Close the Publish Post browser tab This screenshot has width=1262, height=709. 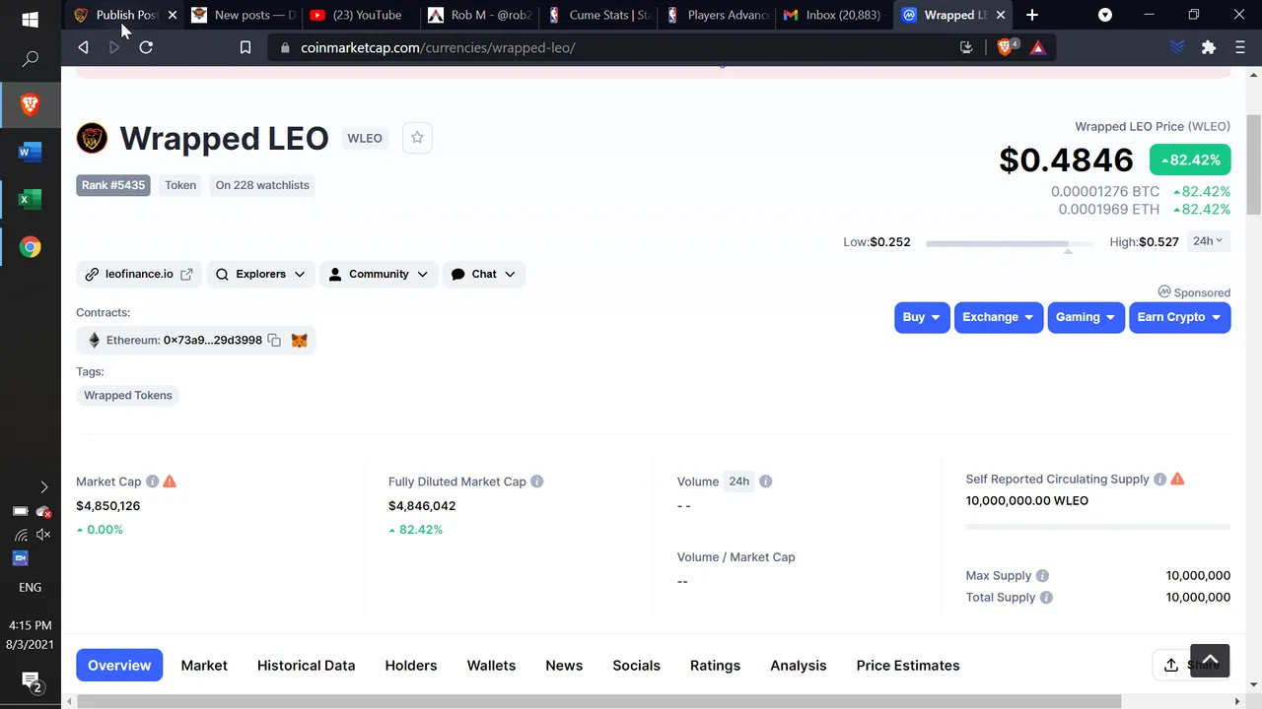[x=174, y=15]
